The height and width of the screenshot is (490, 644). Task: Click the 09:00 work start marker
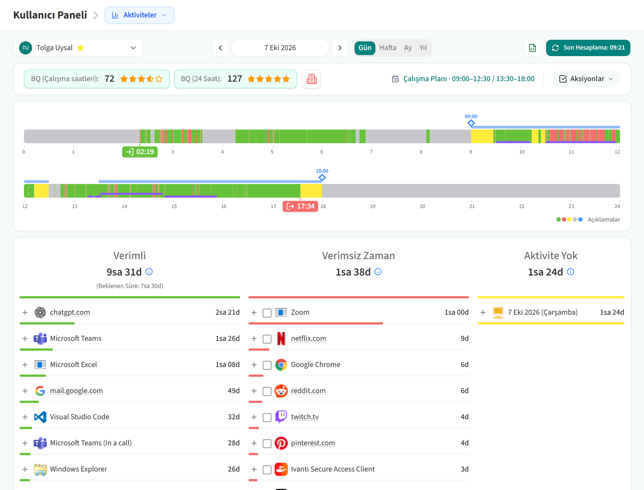471,123
